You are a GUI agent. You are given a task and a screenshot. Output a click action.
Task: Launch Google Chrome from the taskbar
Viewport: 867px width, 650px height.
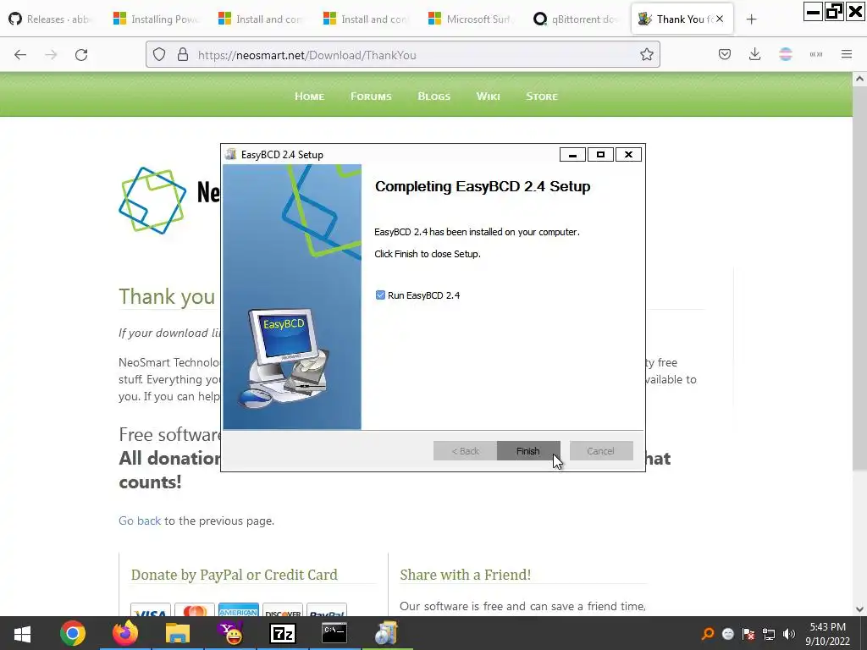73,633
